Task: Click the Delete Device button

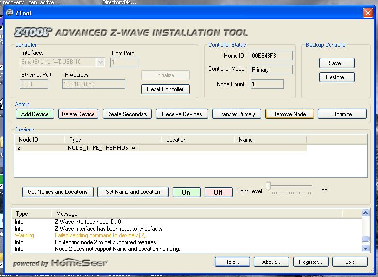Action: pyautogui.click(x=78, y=114)
